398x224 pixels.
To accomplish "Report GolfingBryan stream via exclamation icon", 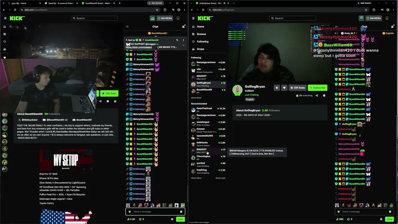I will pos(324,96).
